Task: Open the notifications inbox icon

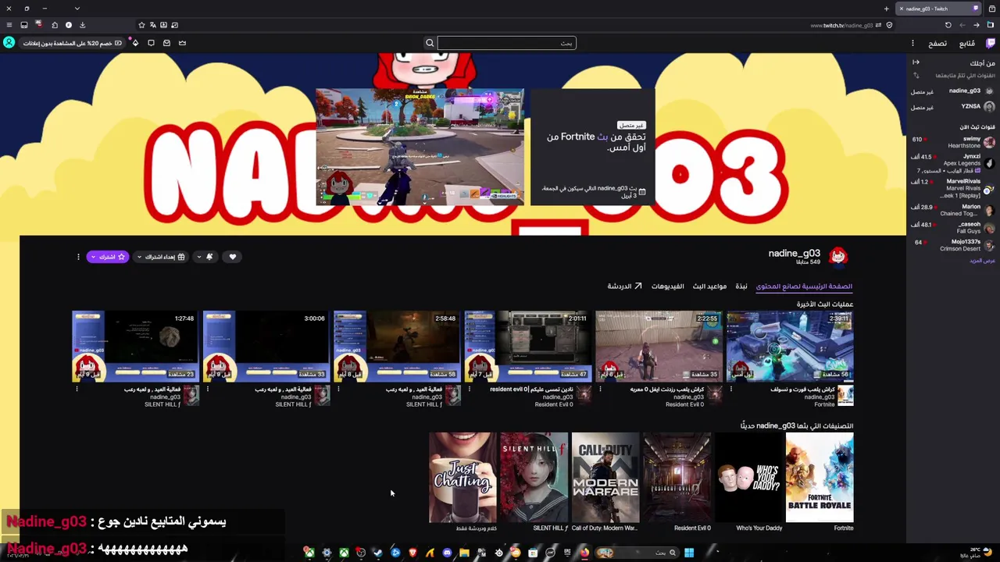Action: (166, 43)
